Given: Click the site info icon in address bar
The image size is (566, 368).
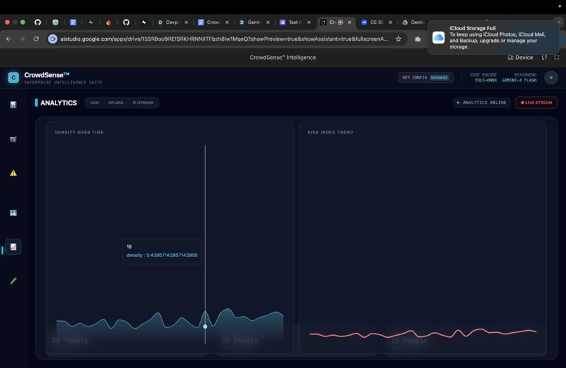Looking at the screenshot, I should [53, 39].
